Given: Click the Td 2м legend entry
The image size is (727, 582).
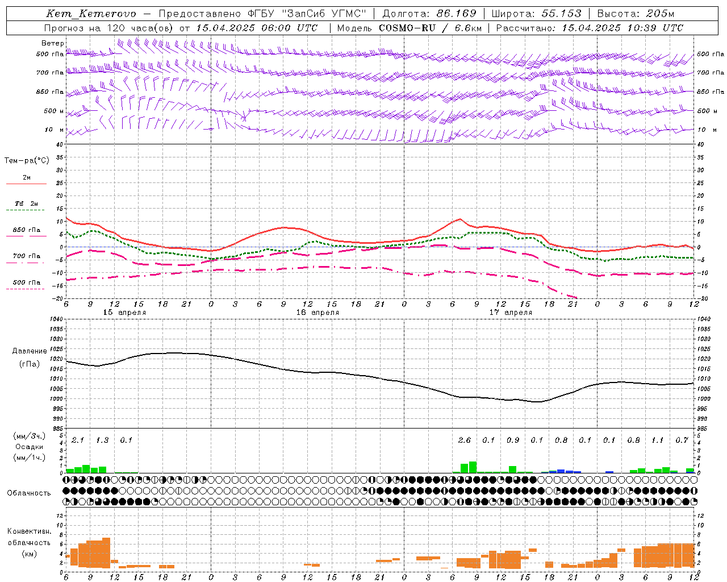Looking at the screenshot, I should tap(26, 203).
